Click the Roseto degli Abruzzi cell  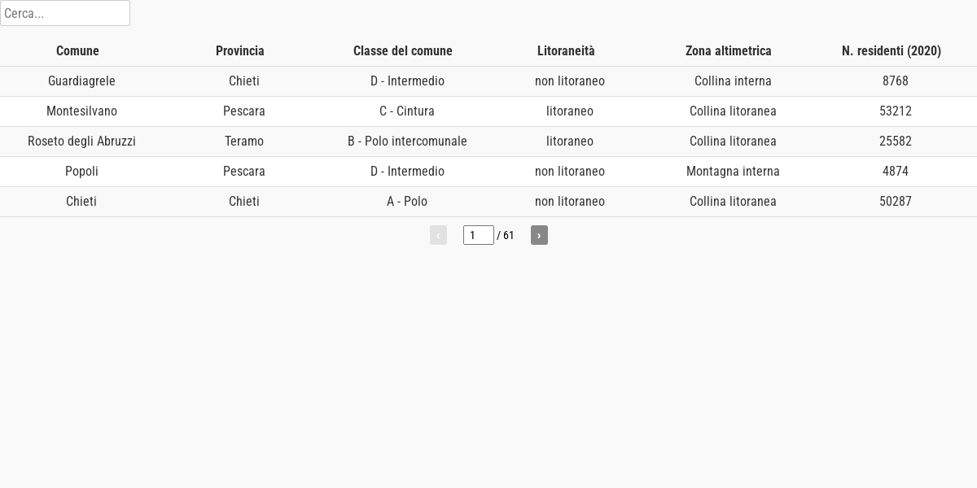point(81,142)
